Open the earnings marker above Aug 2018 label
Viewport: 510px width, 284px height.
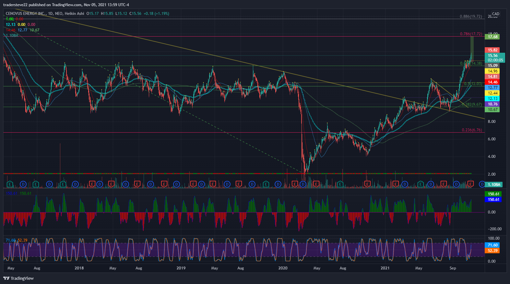(x=137, y=184)
